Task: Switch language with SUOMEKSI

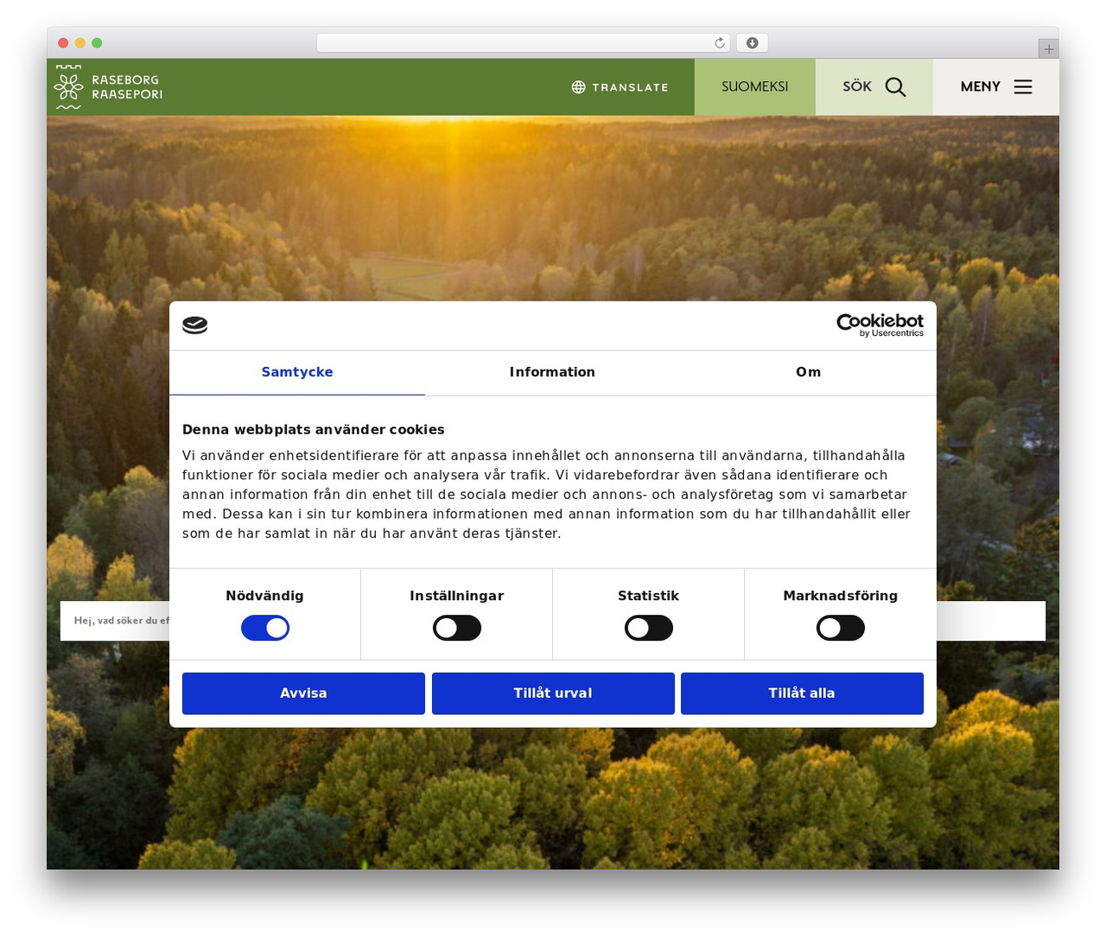Action: pos(755,87)
